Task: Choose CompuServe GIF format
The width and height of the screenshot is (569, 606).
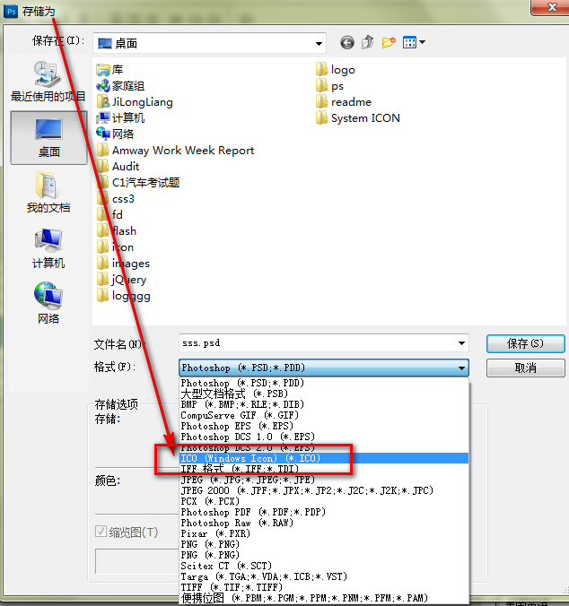Action: pyautogui.click(x=324, y=415)
